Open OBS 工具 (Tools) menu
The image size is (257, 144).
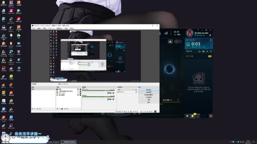(x=66, y=28)
